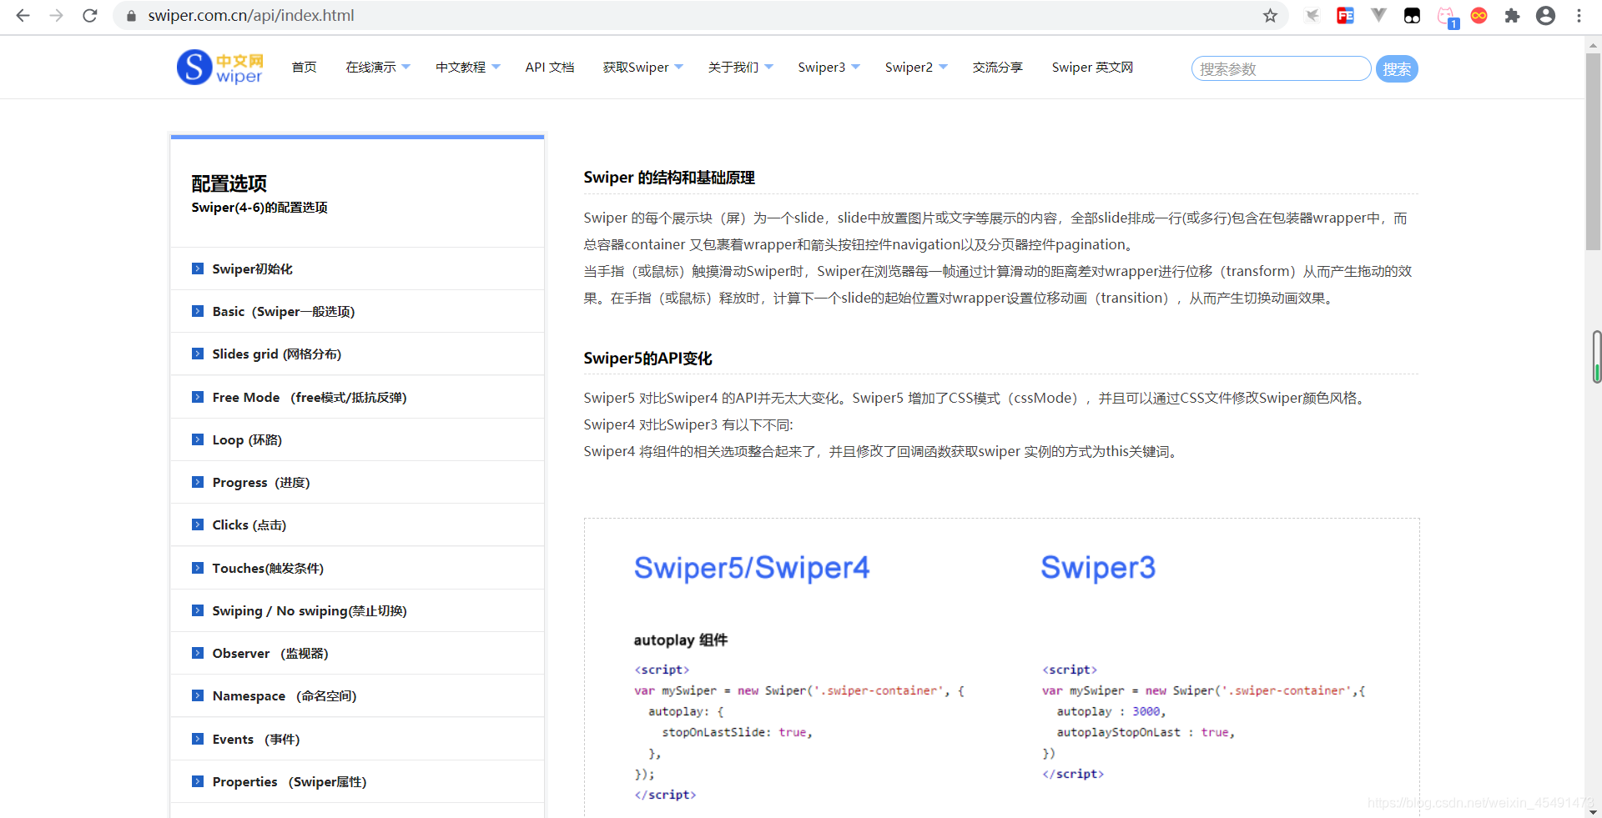Screen dimensions: 1602x818
Task: Click the FE extension icon
Action: point(1345,15)
